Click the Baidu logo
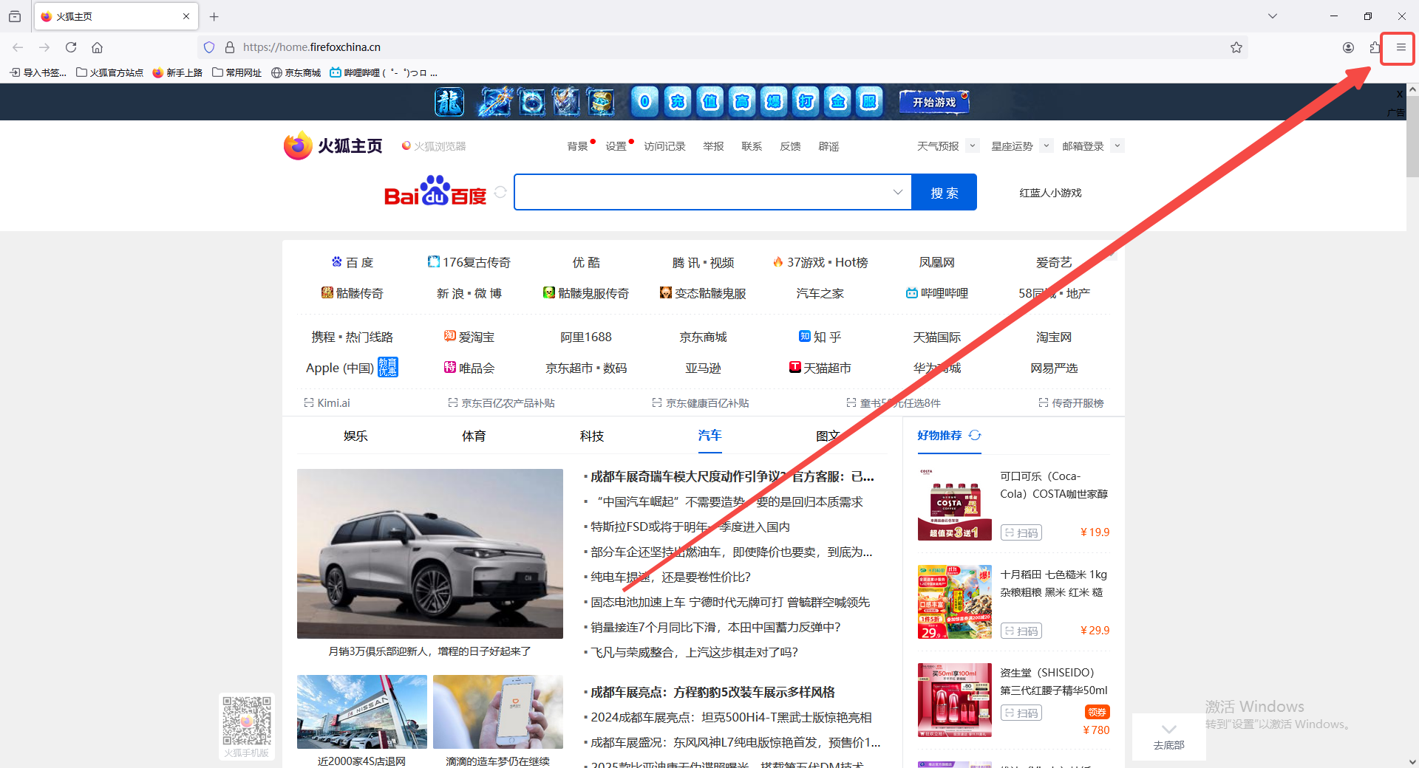The width and height of the screenshot is (1419, 768). tap(435, 191)
